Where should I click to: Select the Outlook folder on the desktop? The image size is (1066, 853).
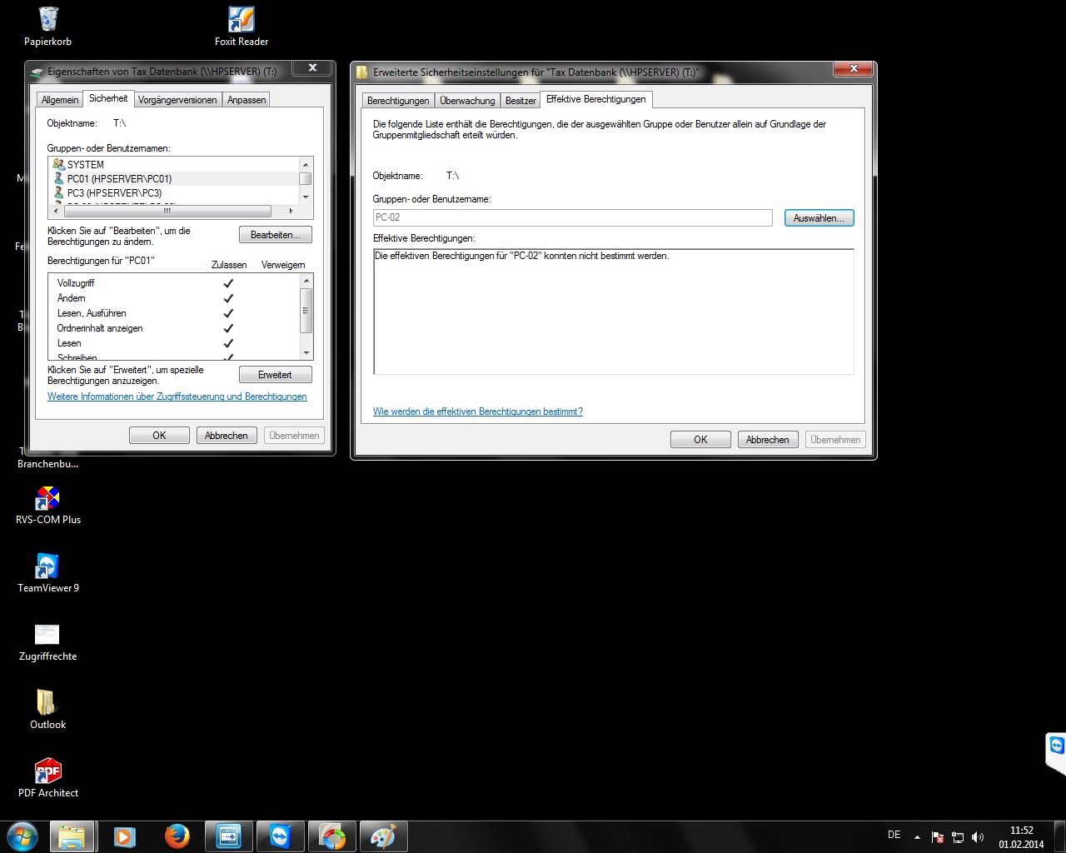tap(48, 710)
